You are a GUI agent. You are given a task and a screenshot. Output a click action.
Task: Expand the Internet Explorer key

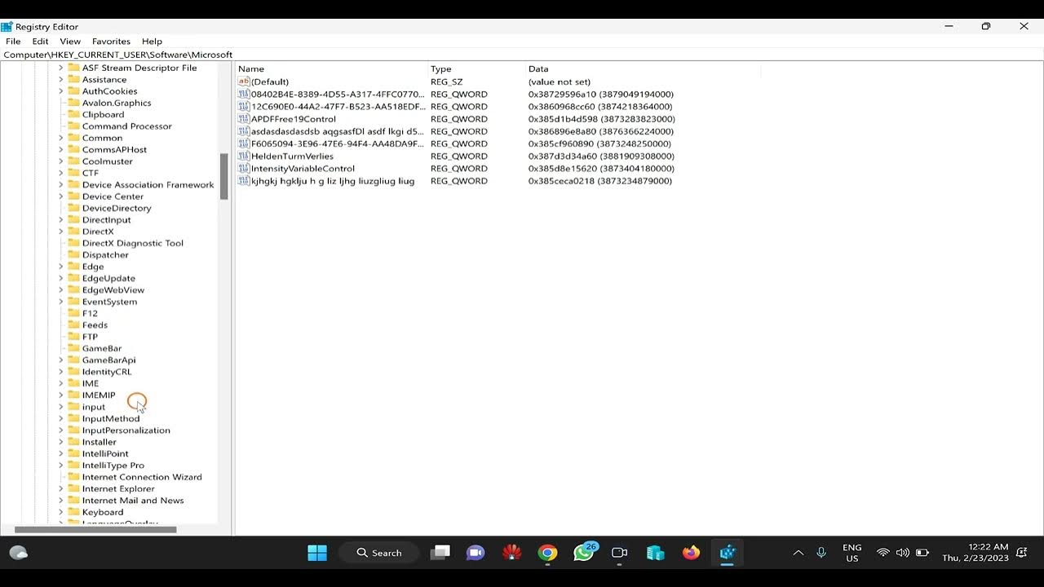point(60,488)
